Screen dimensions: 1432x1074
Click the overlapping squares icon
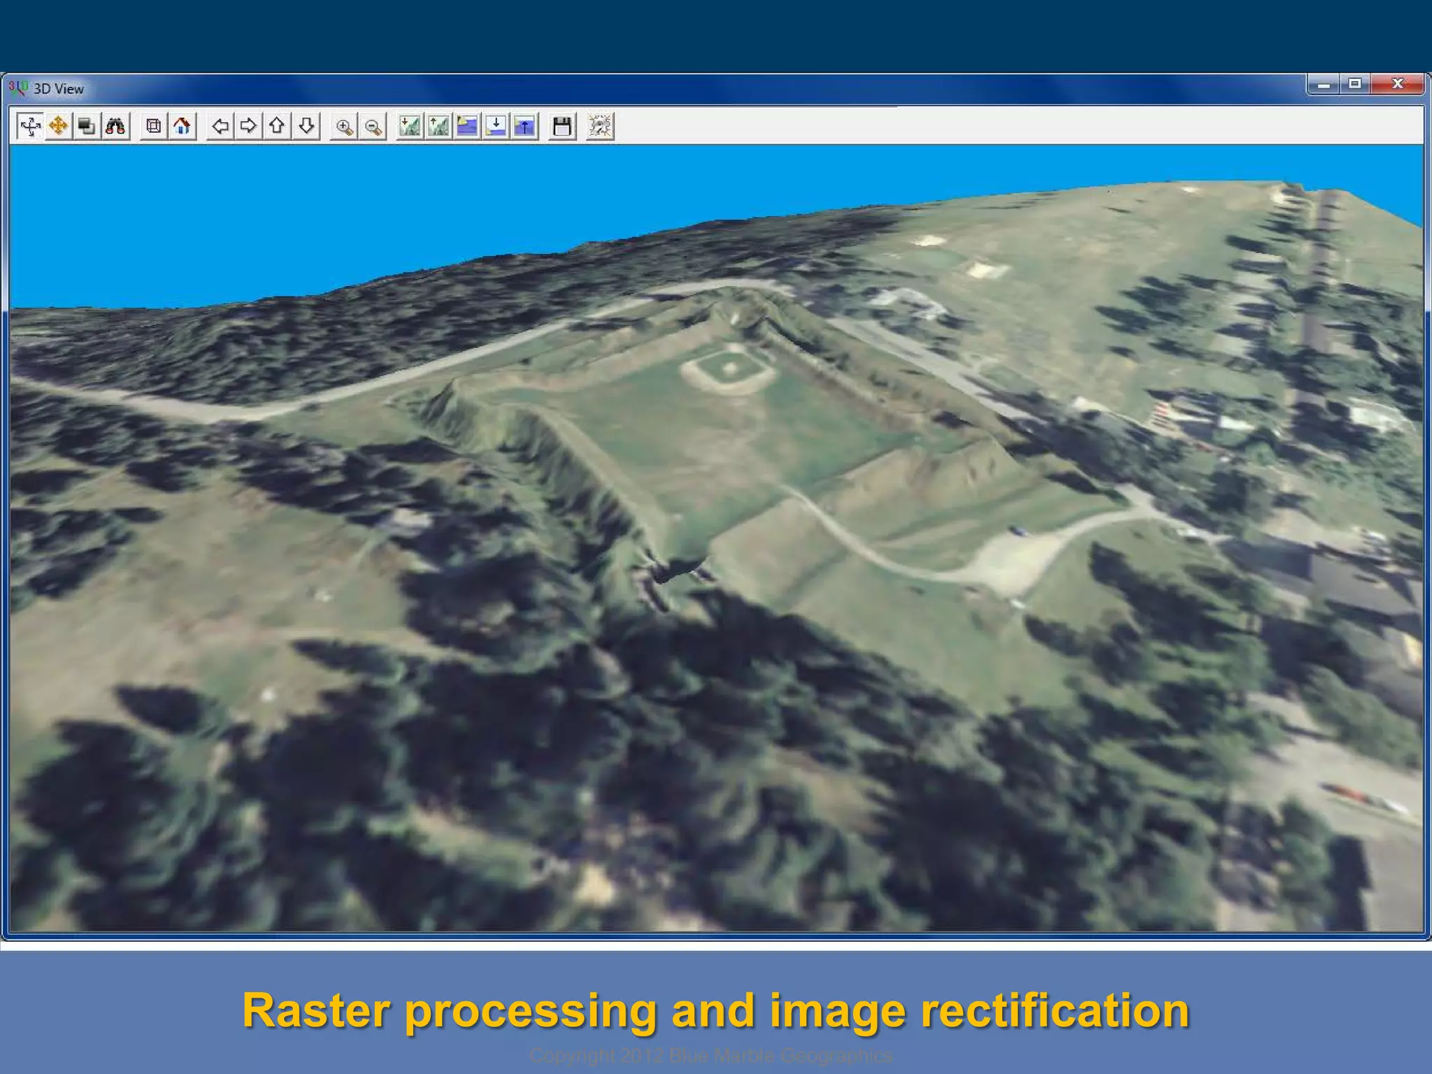87,127
